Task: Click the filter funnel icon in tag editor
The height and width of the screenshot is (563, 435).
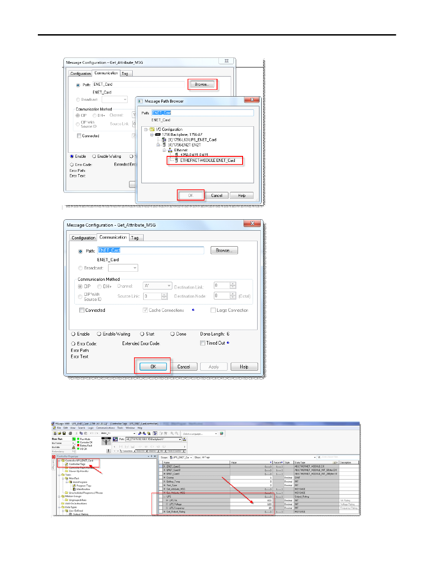Action: [x=319, y=457]
